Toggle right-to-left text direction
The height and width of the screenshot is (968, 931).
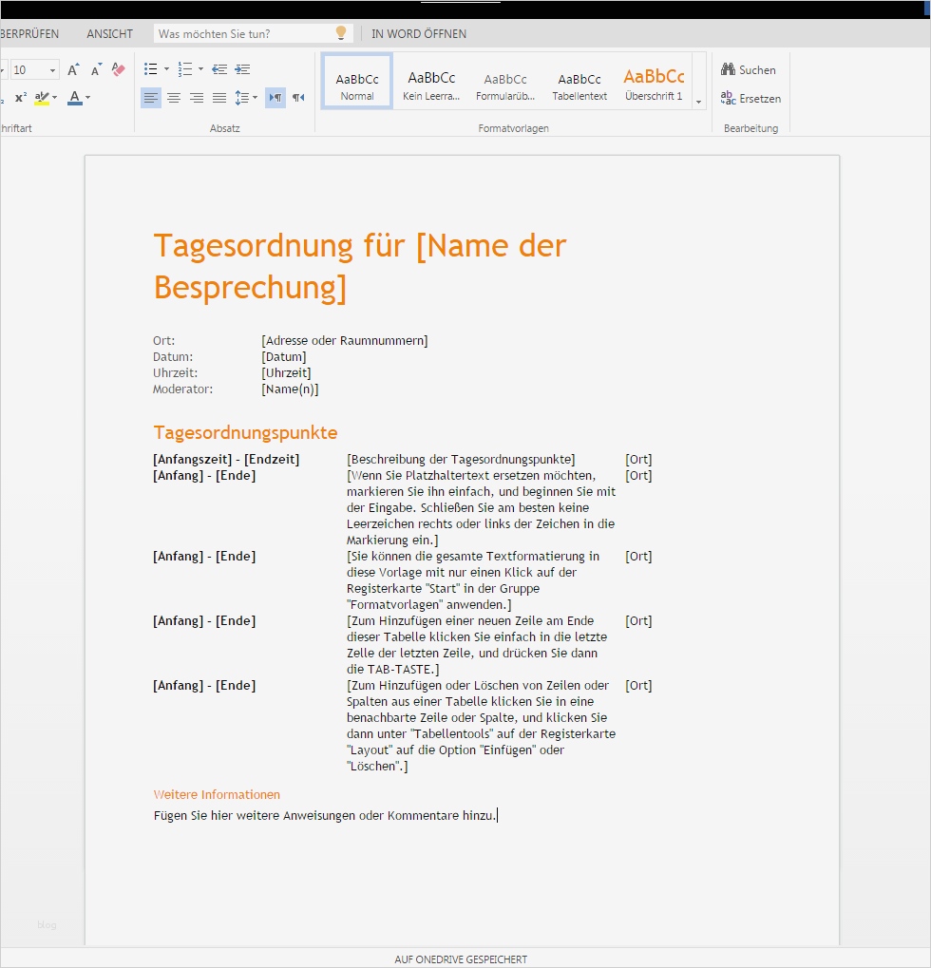(x=296, y=97)
